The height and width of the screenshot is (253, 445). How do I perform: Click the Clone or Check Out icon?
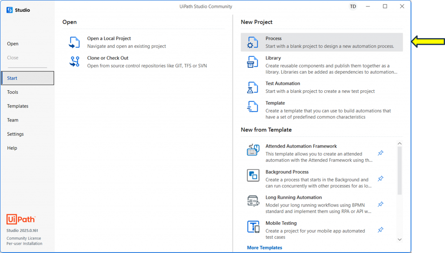click(74, 62)
